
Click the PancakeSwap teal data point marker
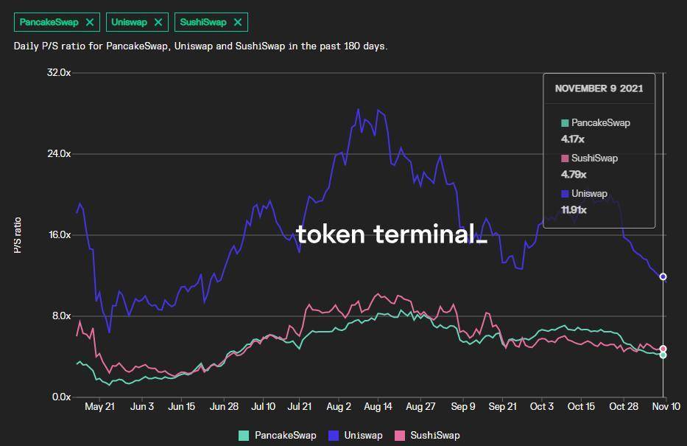663,355
